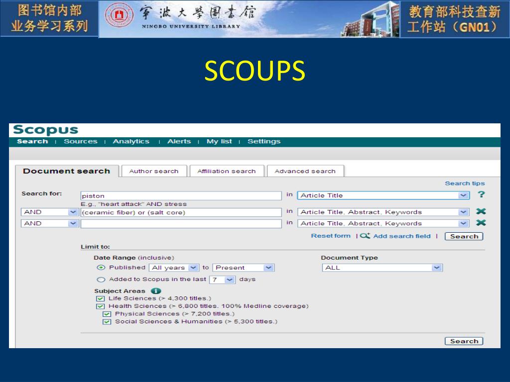Open Settings in the navigation bar
The height and width of the screenshot is (382, 510).
(264, 141)
